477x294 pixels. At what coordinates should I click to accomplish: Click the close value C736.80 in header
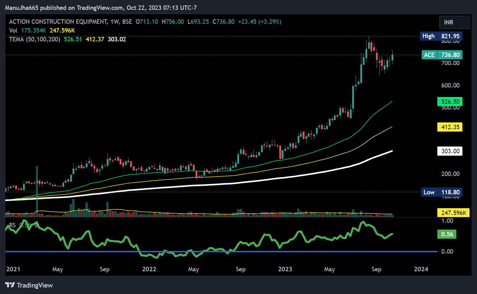[223, 22]
